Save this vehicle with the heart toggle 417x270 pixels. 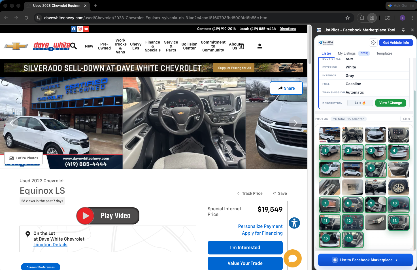pyautogui.click(x=280, y=193)
